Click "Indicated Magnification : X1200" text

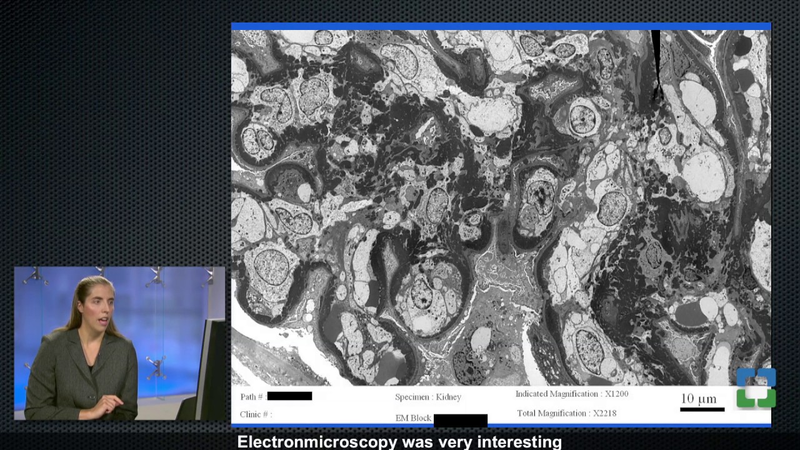pyautogui.click(x=572, y=394)
